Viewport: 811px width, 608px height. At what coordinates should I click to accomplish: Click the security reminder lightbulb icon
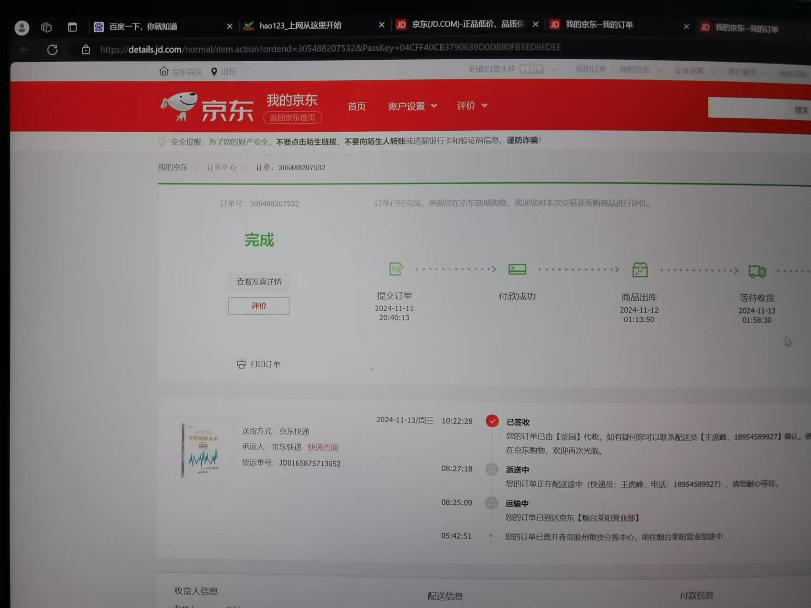point(162,142)
